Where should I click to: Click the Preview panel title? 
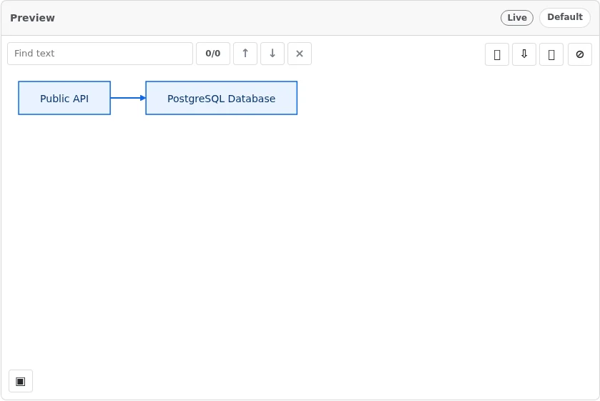[32, 18]
